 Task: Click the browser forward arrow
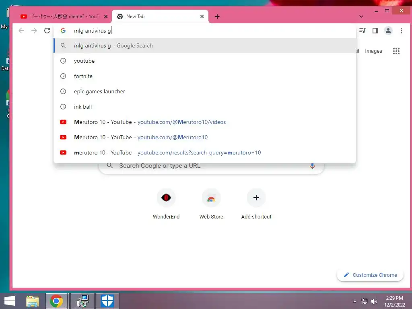click(34, 31)
